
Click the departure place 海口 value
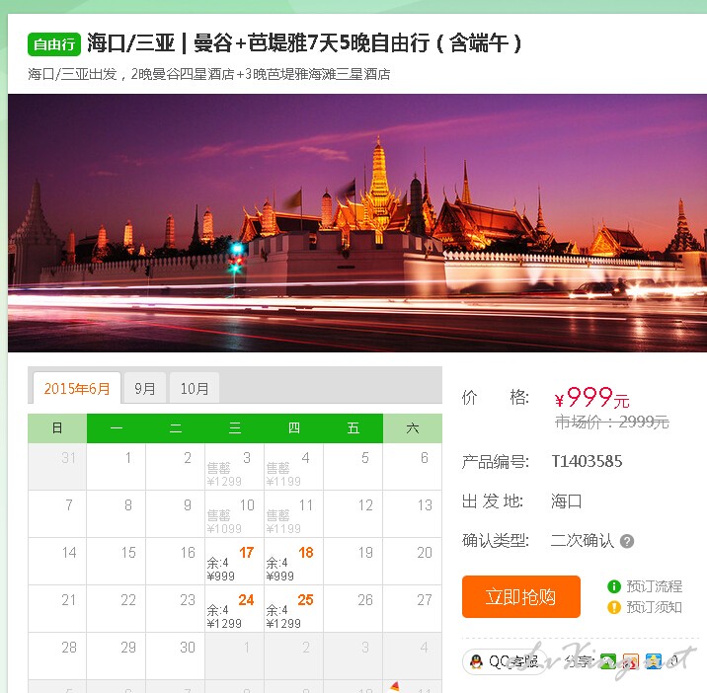point(567,500)
